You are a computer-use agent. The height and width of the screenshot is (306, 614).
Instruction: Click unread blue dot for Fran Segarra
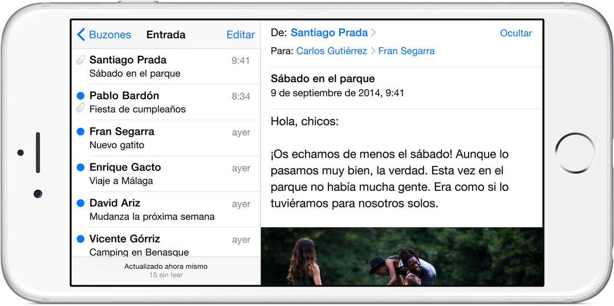point(80,132)
